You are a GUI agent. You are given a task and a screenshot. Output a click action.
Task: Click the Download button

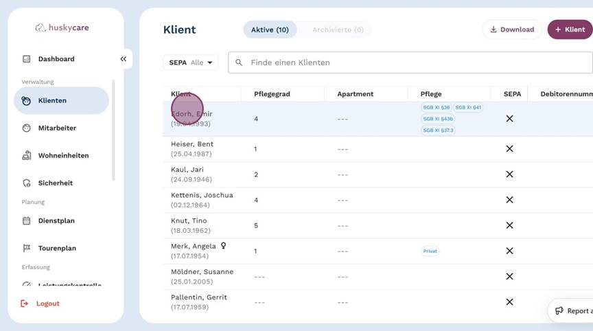(x=511, y=30)
